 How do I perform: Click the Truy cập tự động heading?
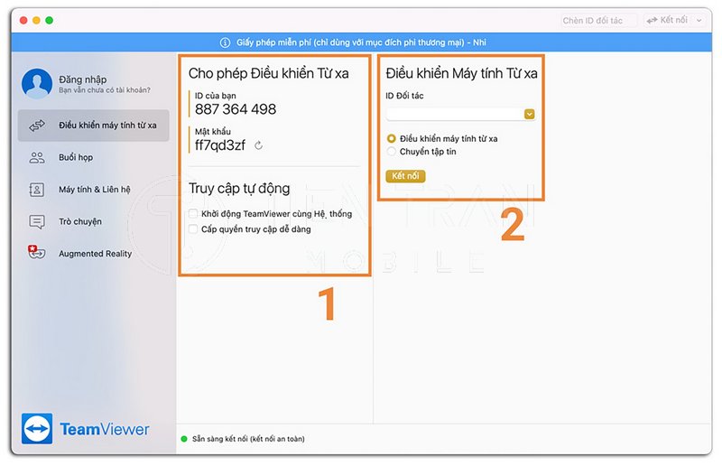coord(239,189)
